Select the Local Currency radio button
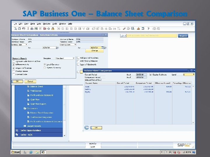This screenshot has width=210, height=157. pos(45,64)
